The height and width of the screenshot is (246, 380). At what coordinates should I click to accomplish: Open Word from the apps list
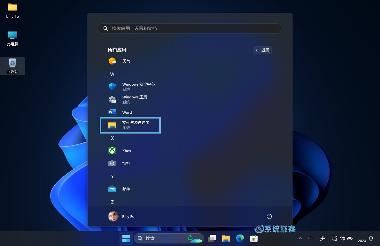[127, 112]
